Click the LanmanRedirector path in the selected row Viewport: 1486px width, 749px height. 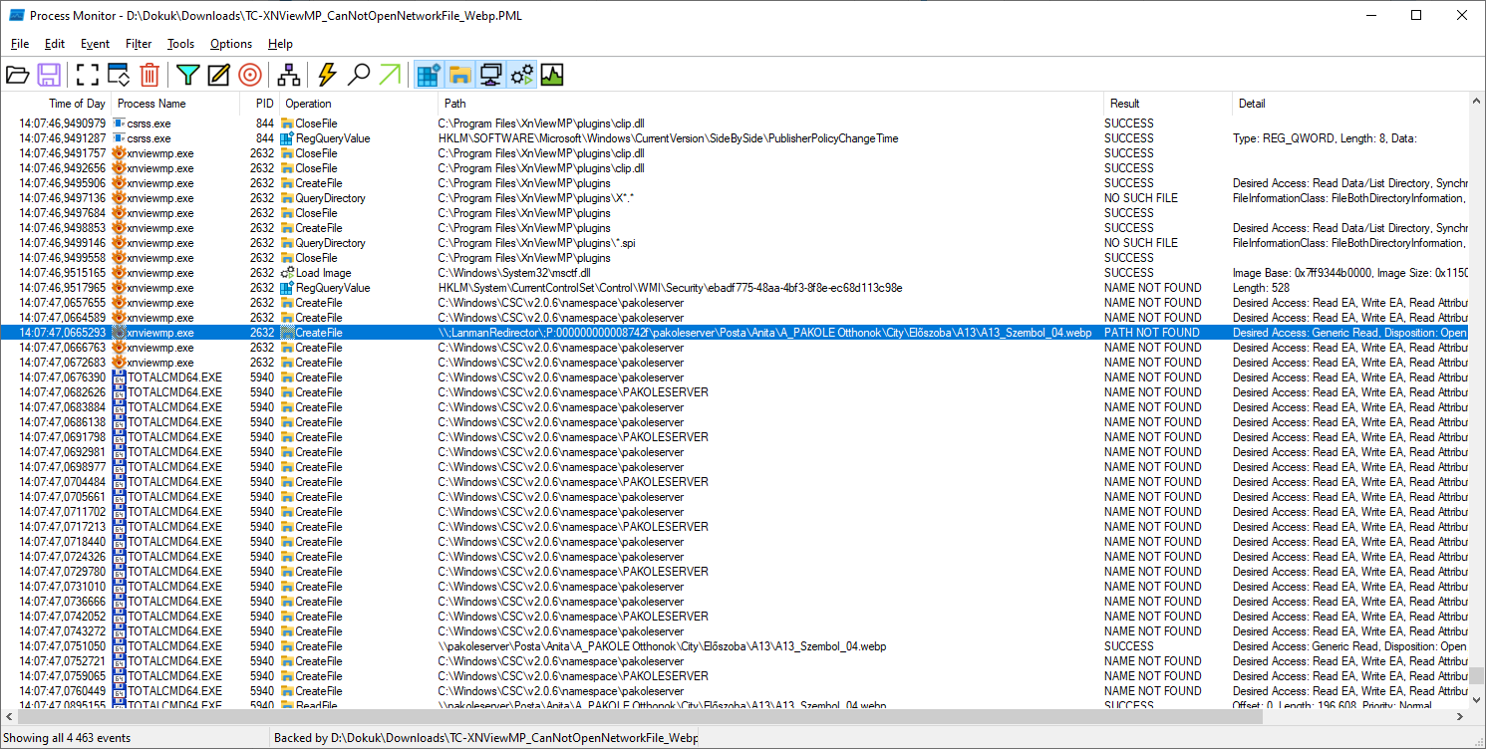point(764,333)
